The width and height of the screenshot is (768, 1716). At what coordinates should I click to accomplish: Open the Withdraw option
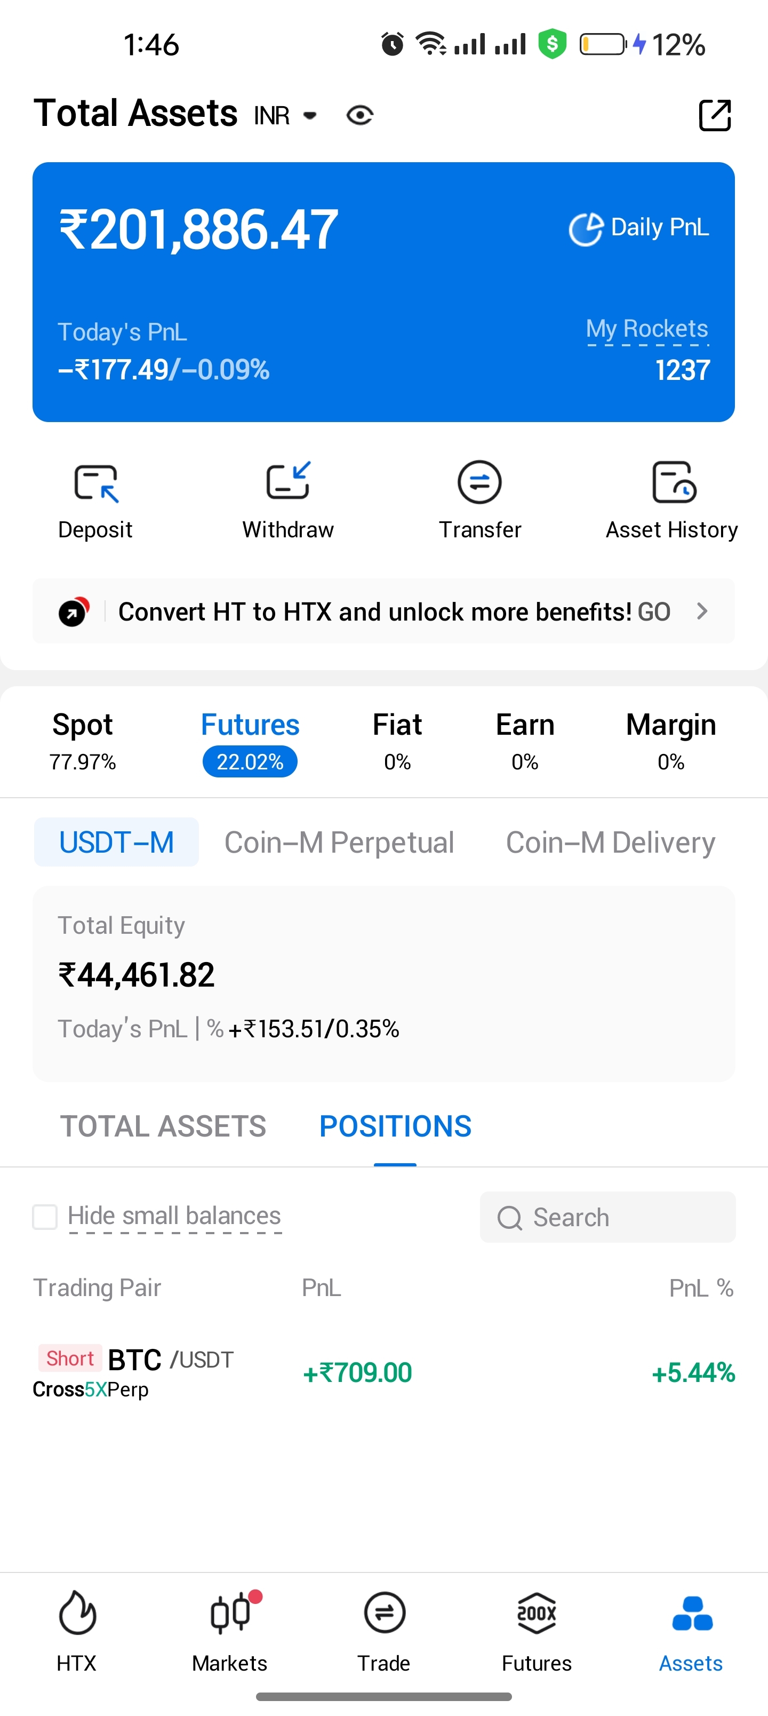coord(288,483)
